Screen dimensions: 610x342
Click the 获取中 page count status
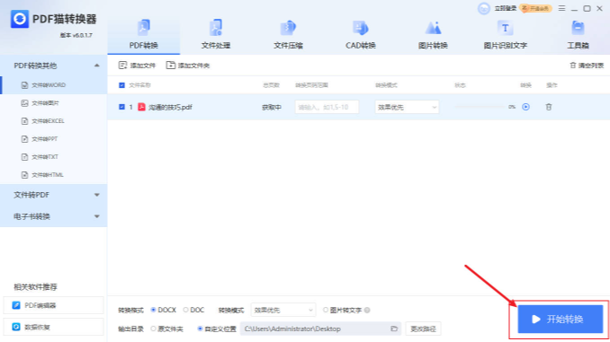click(x=272, y=107)
